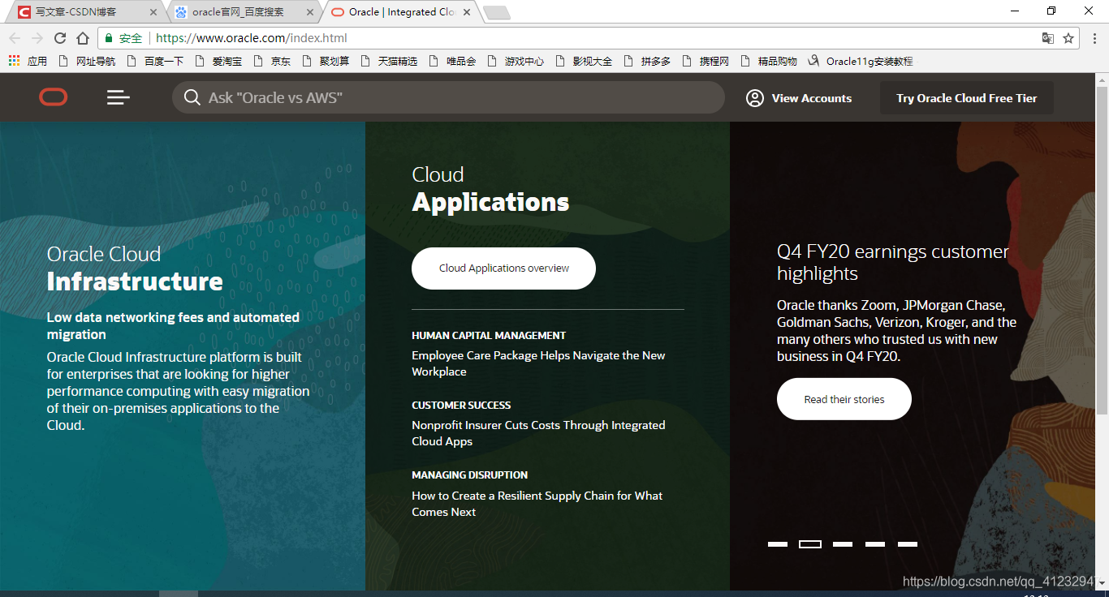Open the 唯品会 bookmark
The image size is (1109, 597).
pos(453,61)
